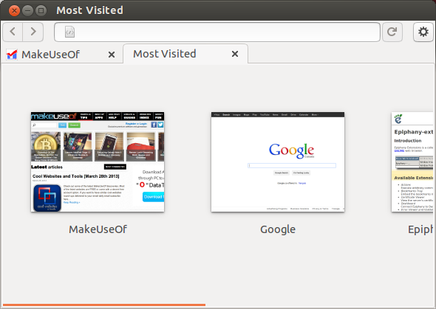Close the Most Visited tab
436x309 pixels.
click(235, 54)
